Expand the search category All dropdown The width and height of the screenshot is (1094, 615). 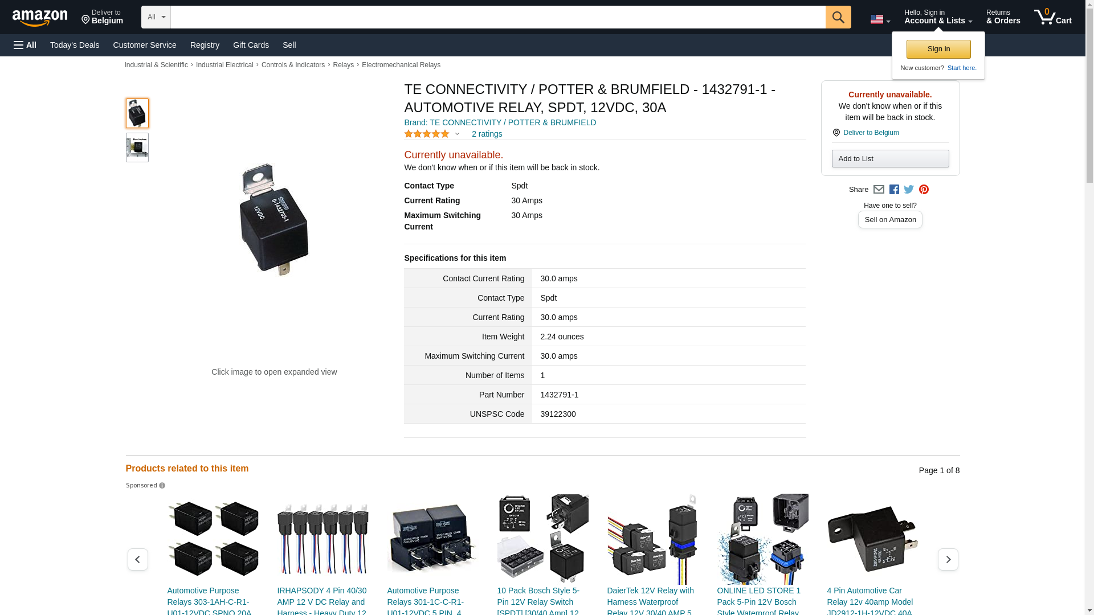(x=156, y=17)
